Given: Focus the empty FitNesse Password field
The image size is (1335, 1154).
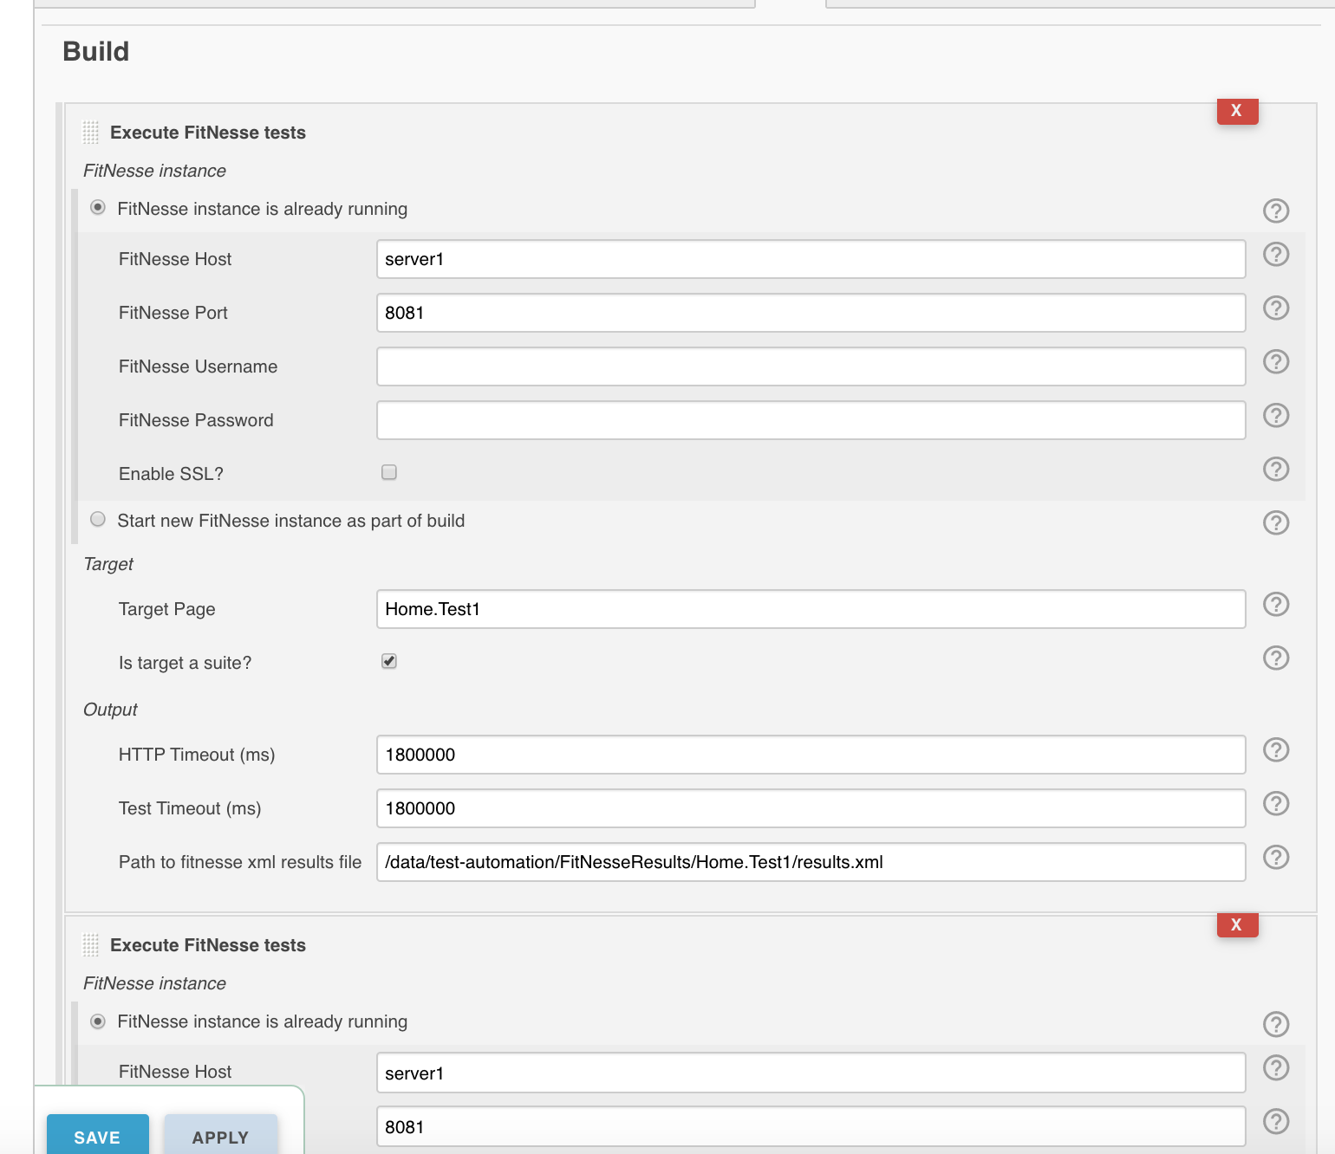Looking at the screenshot, I should point(811,420).
